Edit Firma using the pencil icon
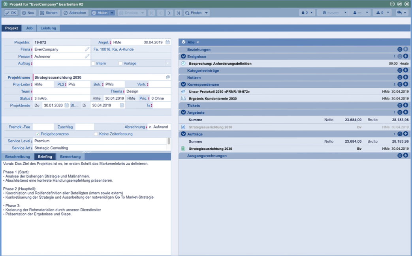The image size is (412, 256). click(x=87, y=49)
